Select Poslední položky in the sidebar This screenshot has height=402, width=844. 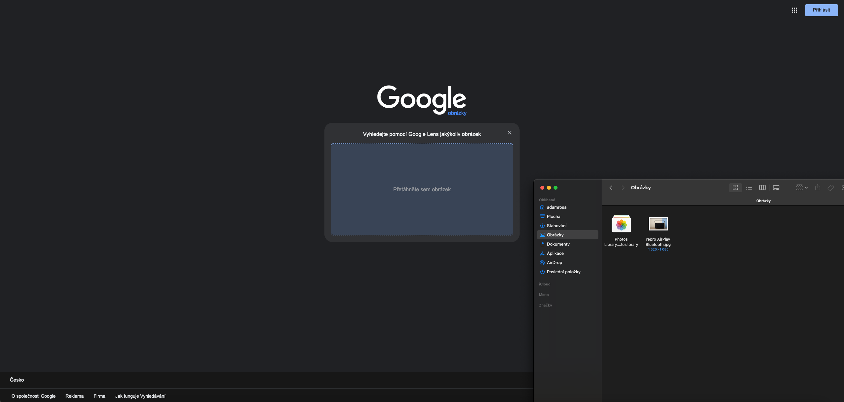pyautogui.click(x=563, y=272)
